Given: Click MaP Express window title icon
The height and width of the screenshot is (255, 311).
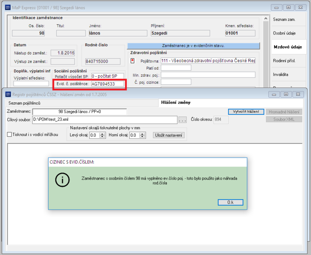Looking at the screenshot, I should [8, 8].
